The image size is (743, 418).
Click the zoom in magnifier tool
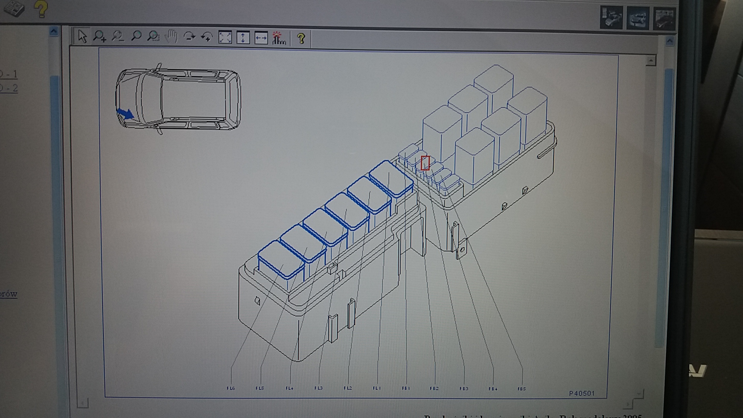(99, 37)
